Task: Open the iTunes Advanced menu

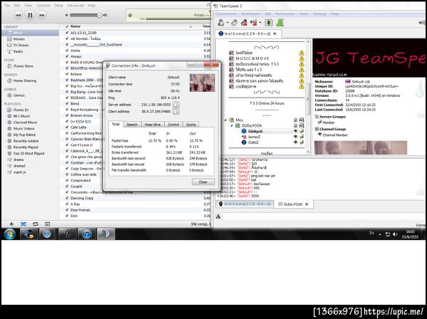Action: point(75,6)
